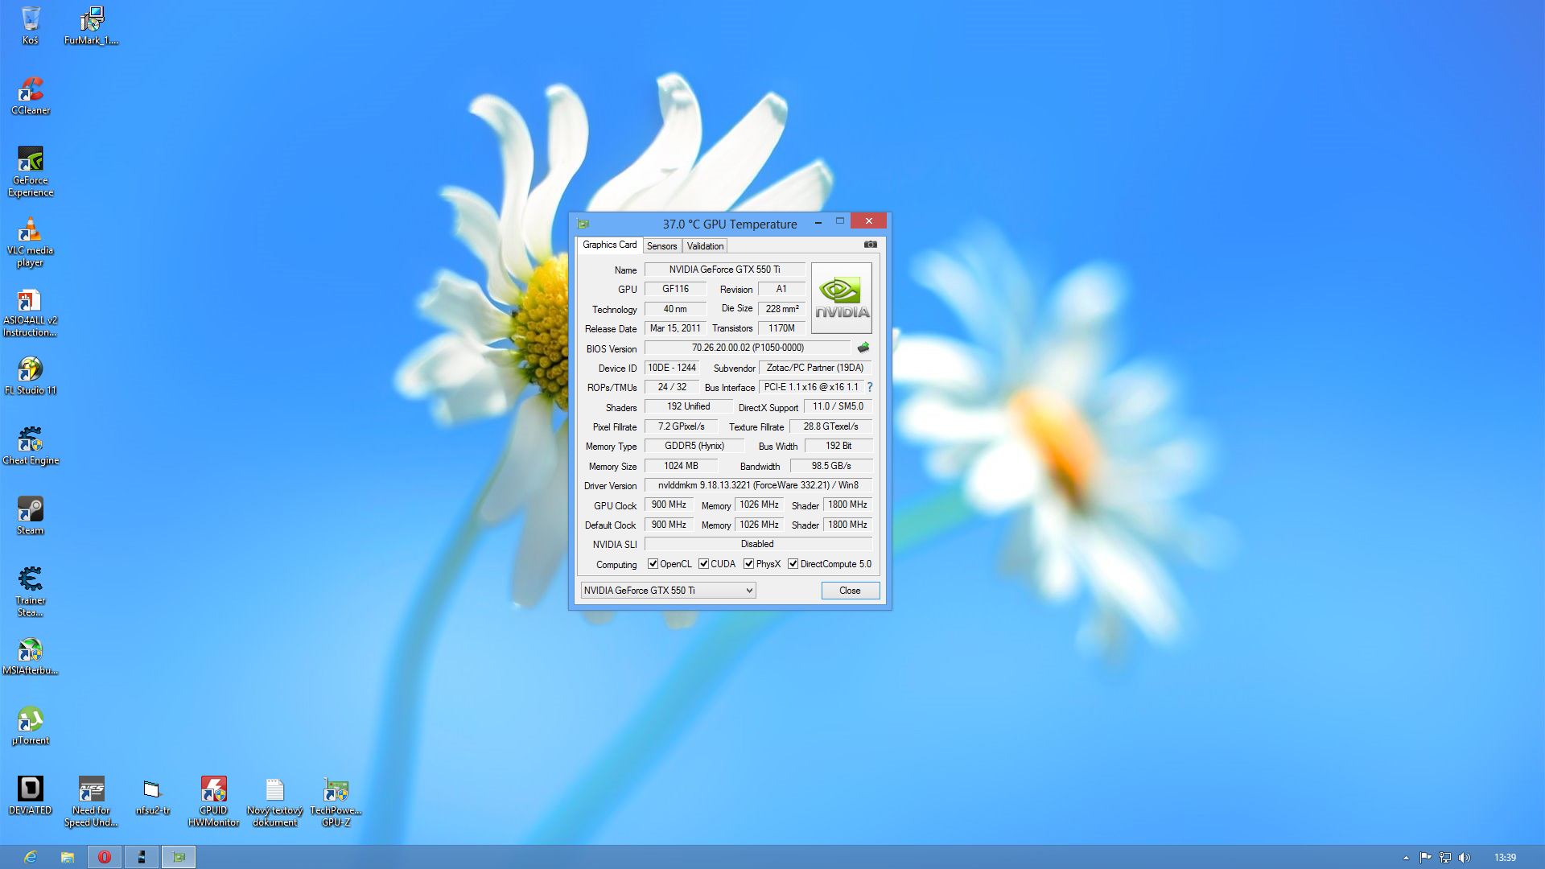The width and height of the screenshot is (1545, 869).
Task: Click the Bus Interface PCI-E field
Action: pyautogui.click(x=811, y=387)
